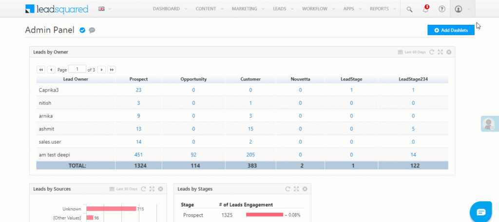Image resolution: width=499 pixels, height=222 pixels.
Task: Open the MARKETING menu
Action: [245, 9]
